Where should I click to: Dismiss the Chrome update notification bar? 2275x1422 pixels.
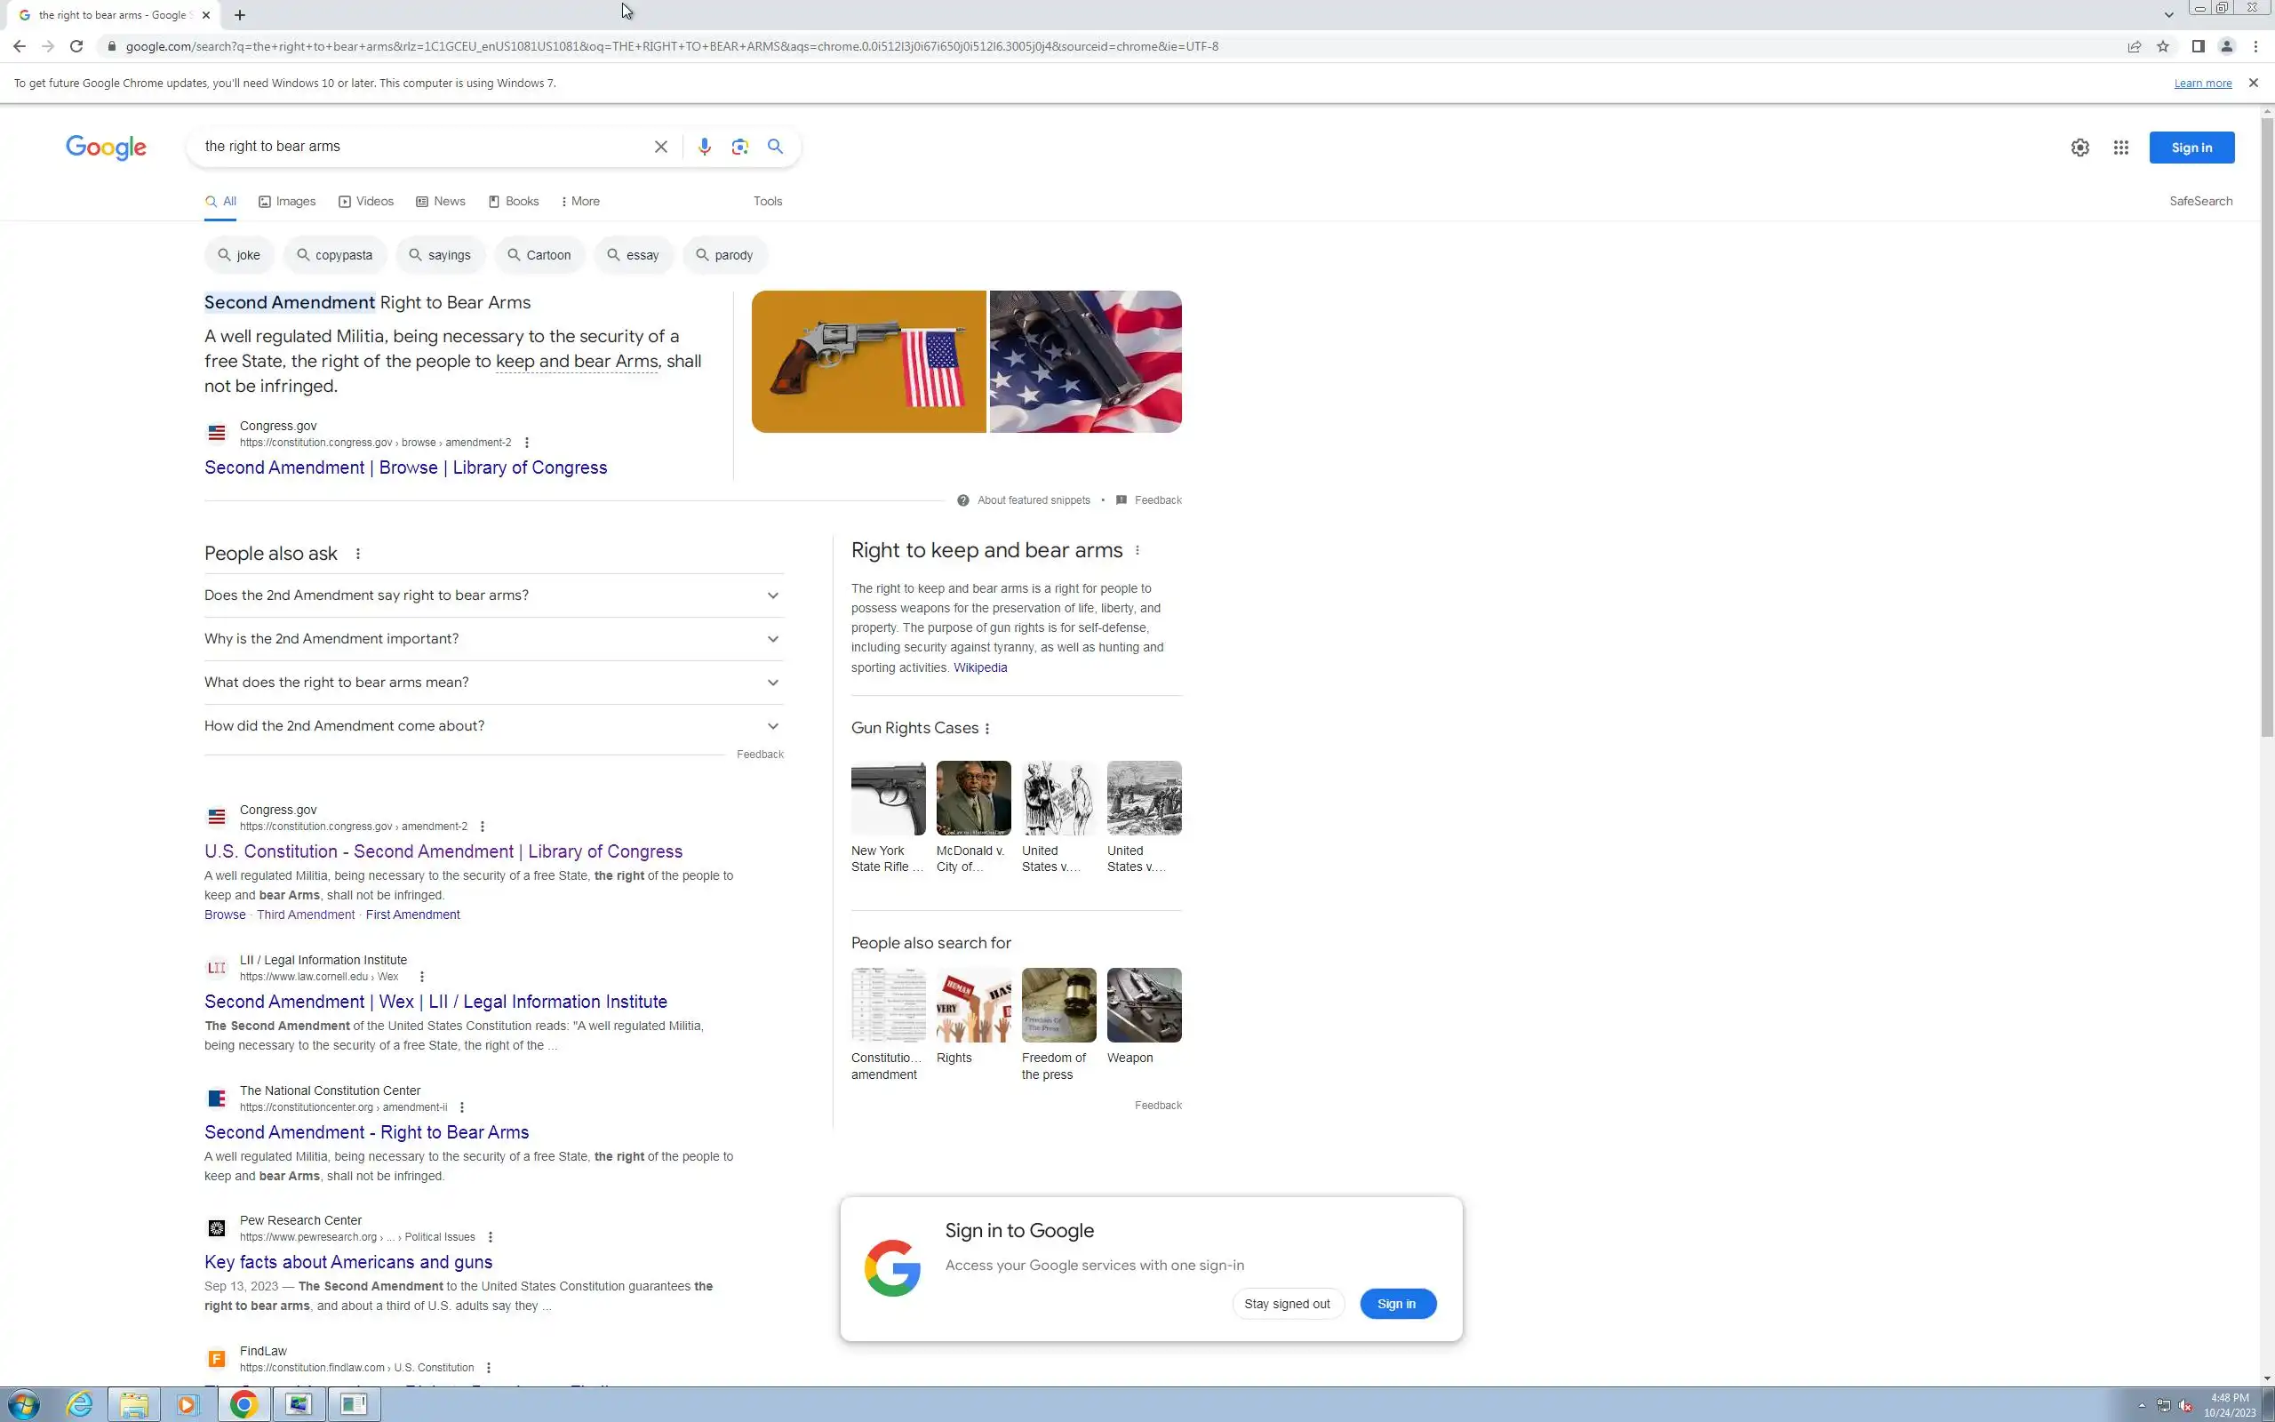pos(2253,83)
